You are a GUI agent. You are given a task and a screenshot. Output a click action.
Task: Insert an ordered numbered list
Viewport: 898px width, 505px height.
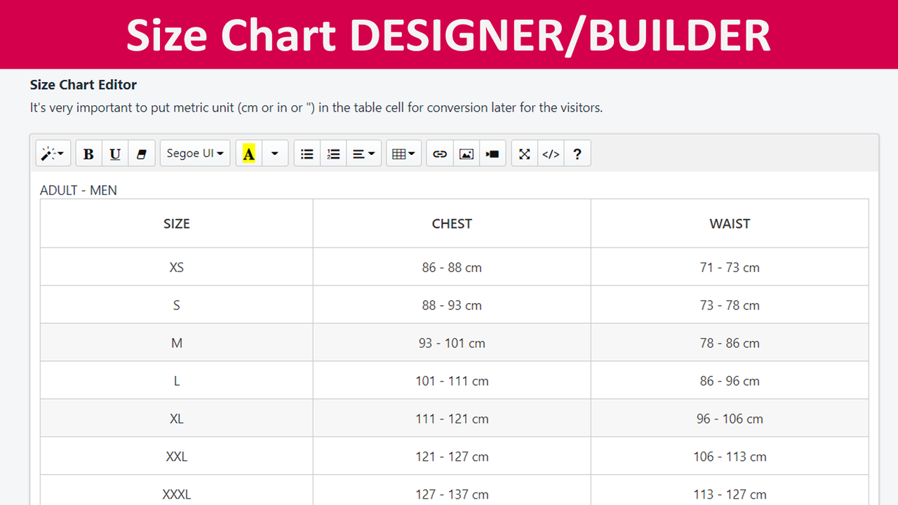(333, 153)
